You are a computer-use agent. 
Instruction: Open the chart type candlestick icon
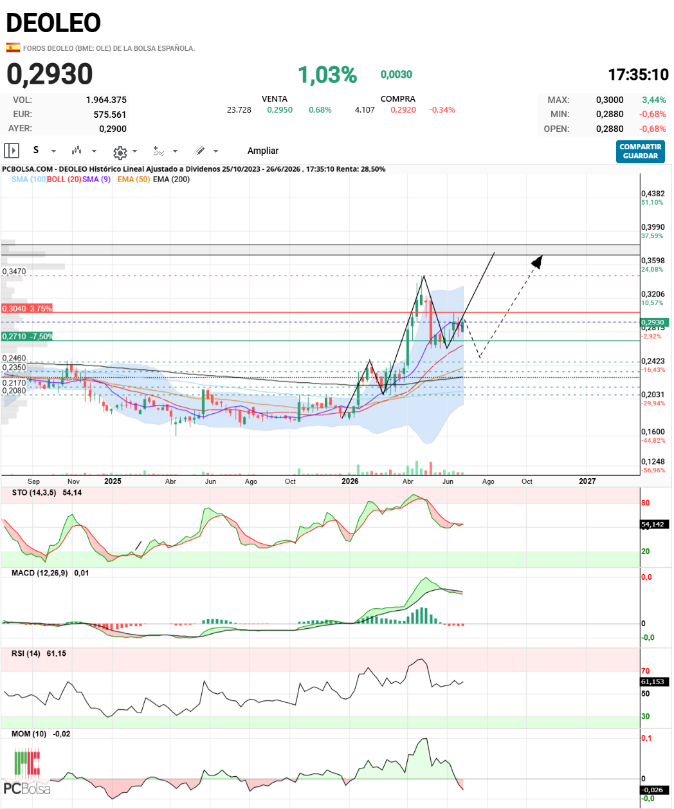[77, 151]
